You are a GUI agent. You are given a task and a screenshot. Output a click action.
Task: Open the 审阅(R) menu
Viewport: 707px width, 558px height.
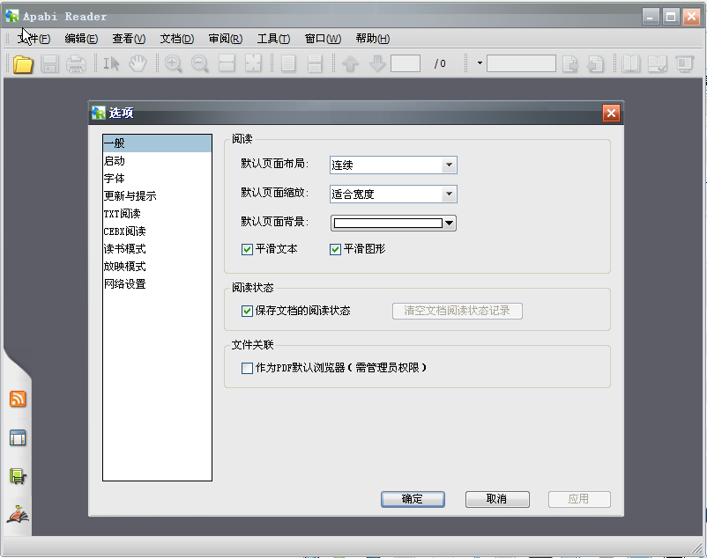(x=226, y=39)
